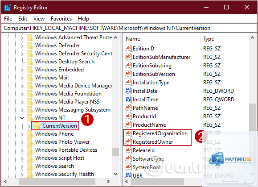Click the RegisteredOrganization value icon
Viewport: 258px width, 187px height.
128,133
